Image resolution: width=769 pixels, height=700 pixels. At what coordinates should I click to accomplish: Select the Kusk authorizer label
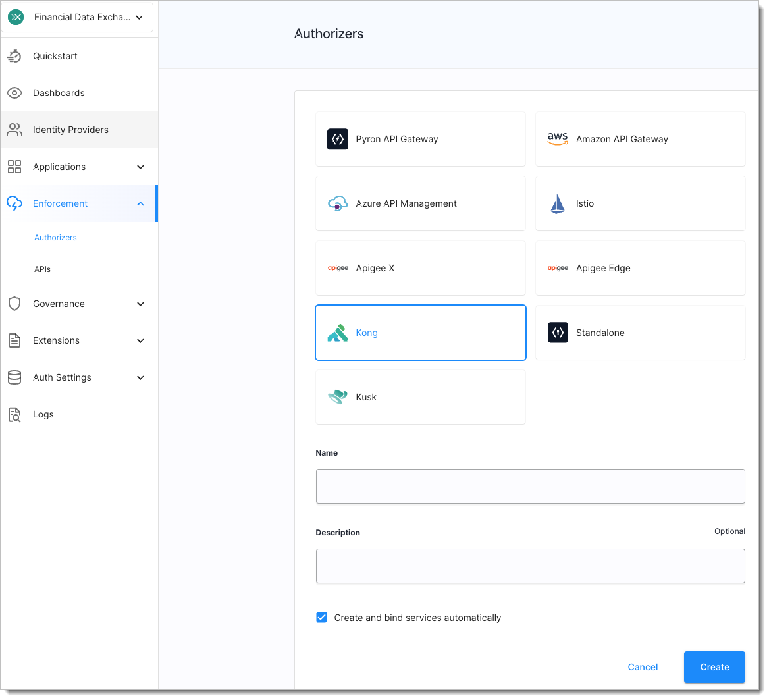366,397
